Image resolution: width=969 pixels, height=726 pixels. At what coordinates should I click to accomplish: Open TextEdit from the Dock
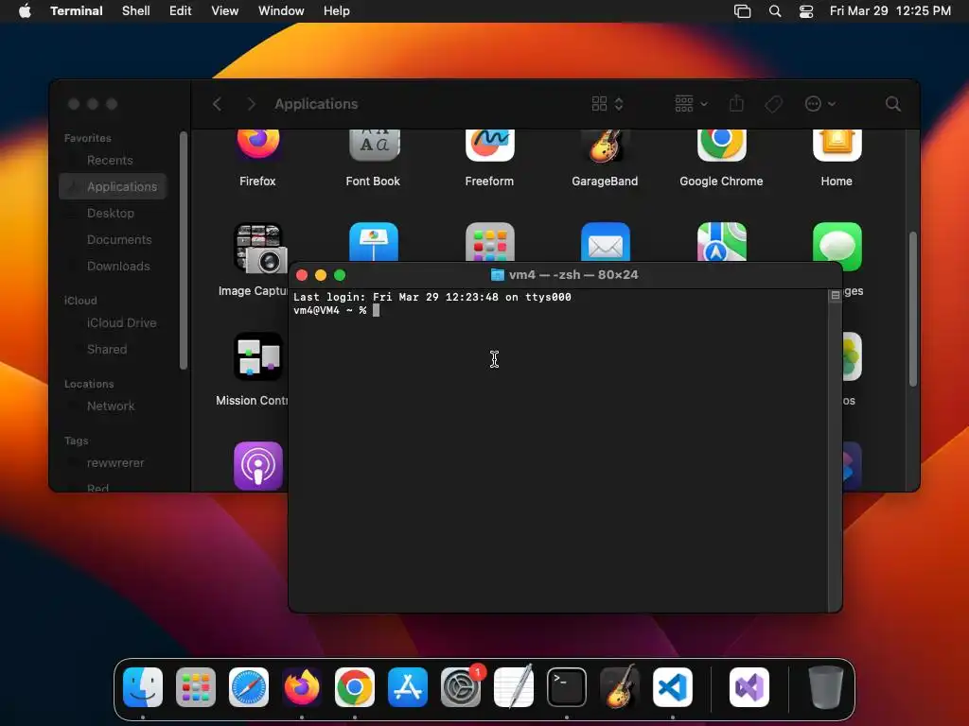514,687
